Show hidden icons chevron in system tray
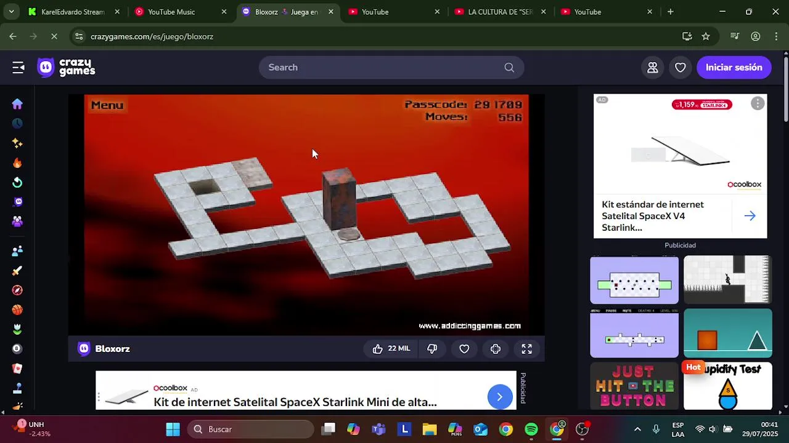Screen dimensions: 789x443 coord(637,429)
